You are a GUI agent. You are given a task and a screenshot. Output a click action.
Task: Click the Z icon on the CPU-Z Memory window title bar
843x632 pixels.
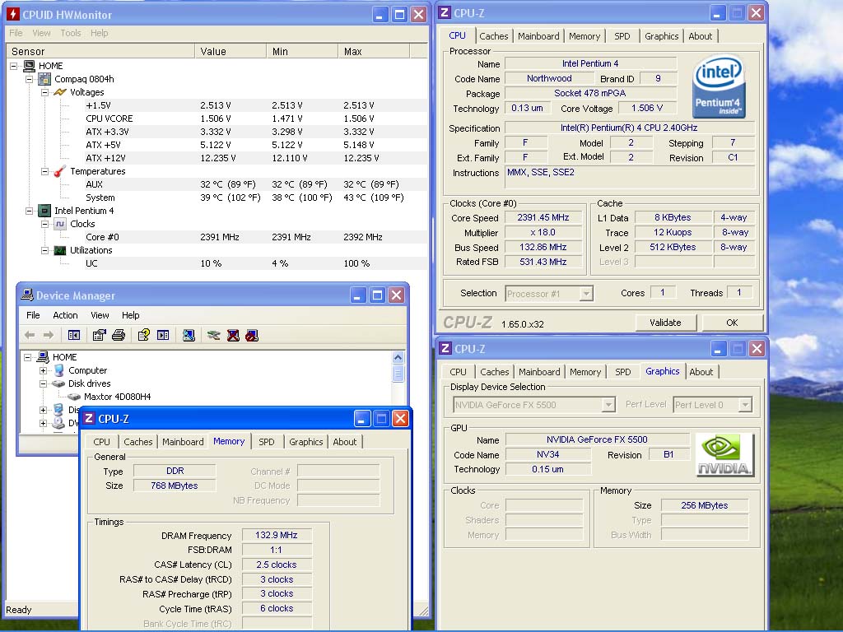(x=89, y=418)
